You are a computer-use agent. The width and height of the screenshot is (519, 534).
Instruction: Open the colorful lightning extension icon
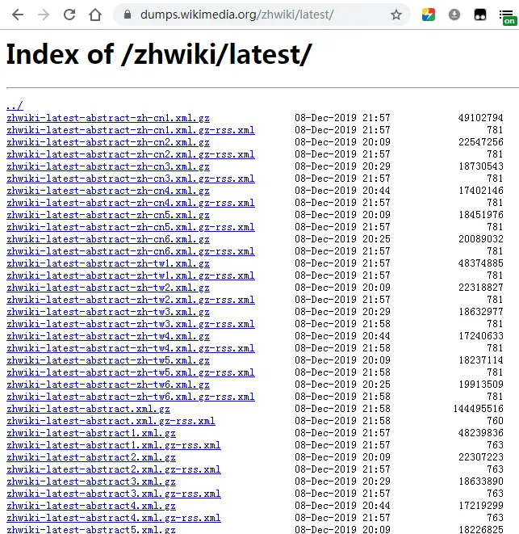[429, 15]
